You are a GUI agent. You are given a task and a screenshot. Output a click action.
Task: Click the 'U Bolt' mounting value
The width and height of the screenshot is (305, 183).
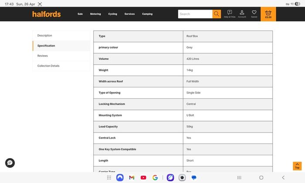pos(190,115)
